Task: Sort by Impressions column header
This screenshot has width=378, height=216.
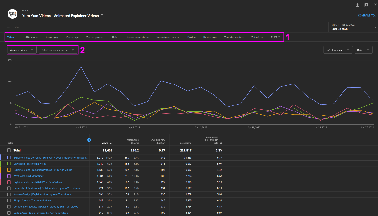Action: [x=185, y=143]
